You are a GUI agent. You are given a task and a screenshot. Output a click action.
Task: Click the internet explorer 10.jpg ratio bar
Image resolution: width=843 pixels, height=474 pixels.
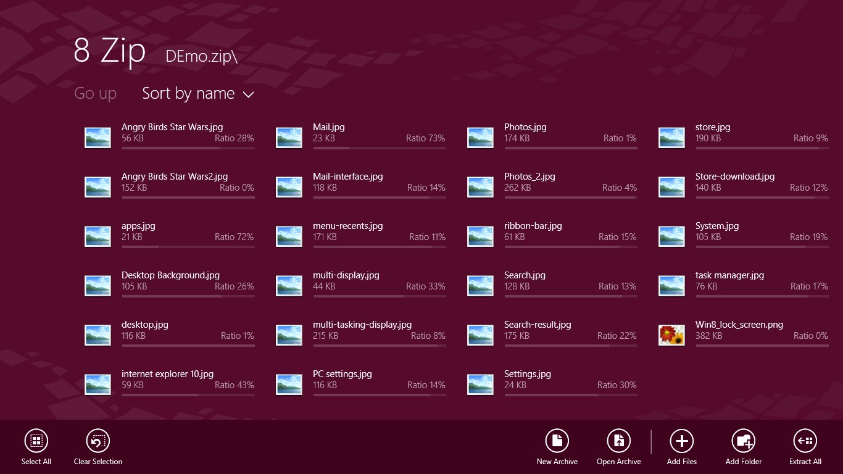tap(188, 395)
